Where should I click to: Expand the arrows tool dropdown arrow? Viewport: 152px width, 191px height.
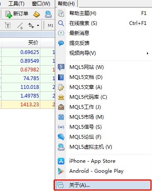click(38, 25)
